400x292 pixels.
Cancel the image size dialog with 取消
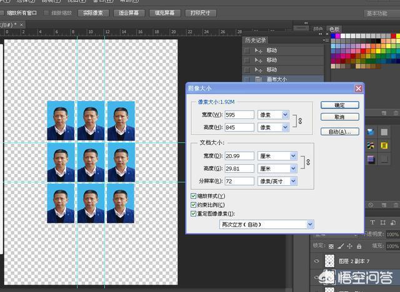coord(340,117)
